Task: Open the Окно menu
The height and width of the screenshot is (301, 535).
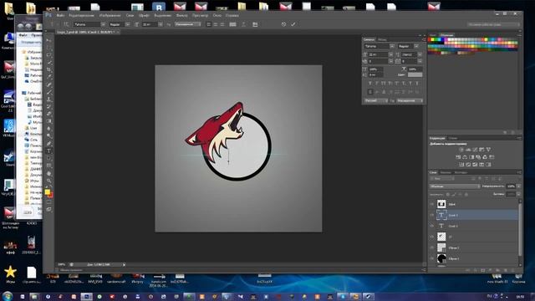Action: (x=217, y=15)
